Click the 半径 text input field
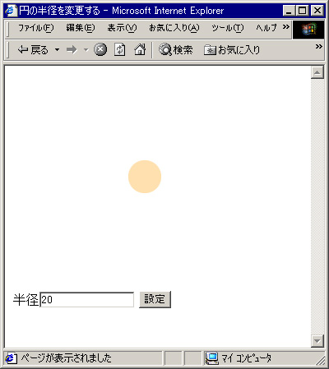The image size is (329, 369). point(87,300)
